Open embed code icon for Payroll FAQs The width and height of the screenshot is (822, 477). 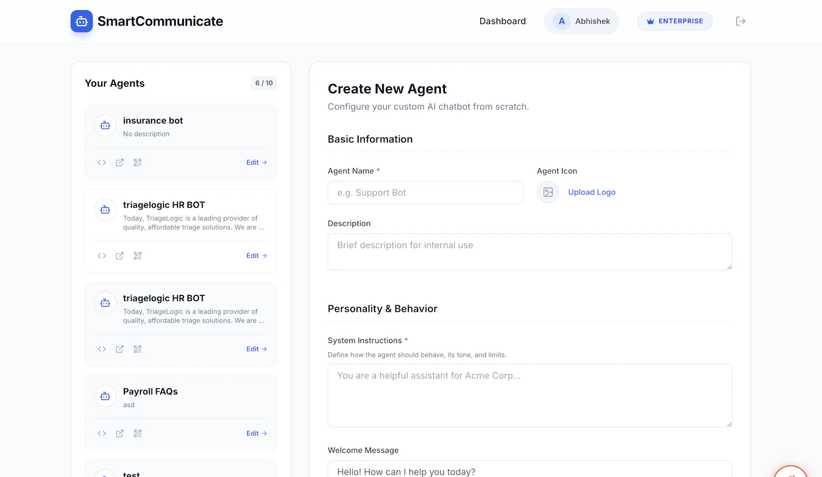102,433
